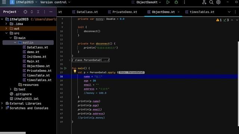Collapse the kotlin folder

[15, 42]
